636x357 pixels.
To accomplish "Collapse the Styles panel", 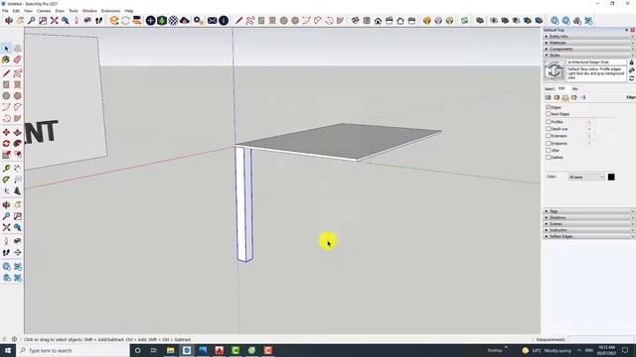I will pos(589,56).
